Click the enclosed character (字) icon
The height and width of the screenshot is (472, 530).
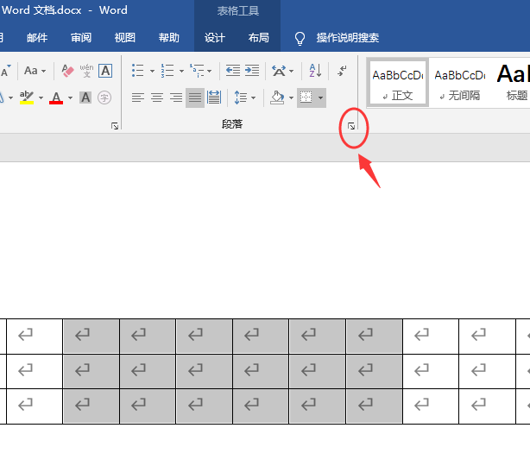(x=104, y=98)
